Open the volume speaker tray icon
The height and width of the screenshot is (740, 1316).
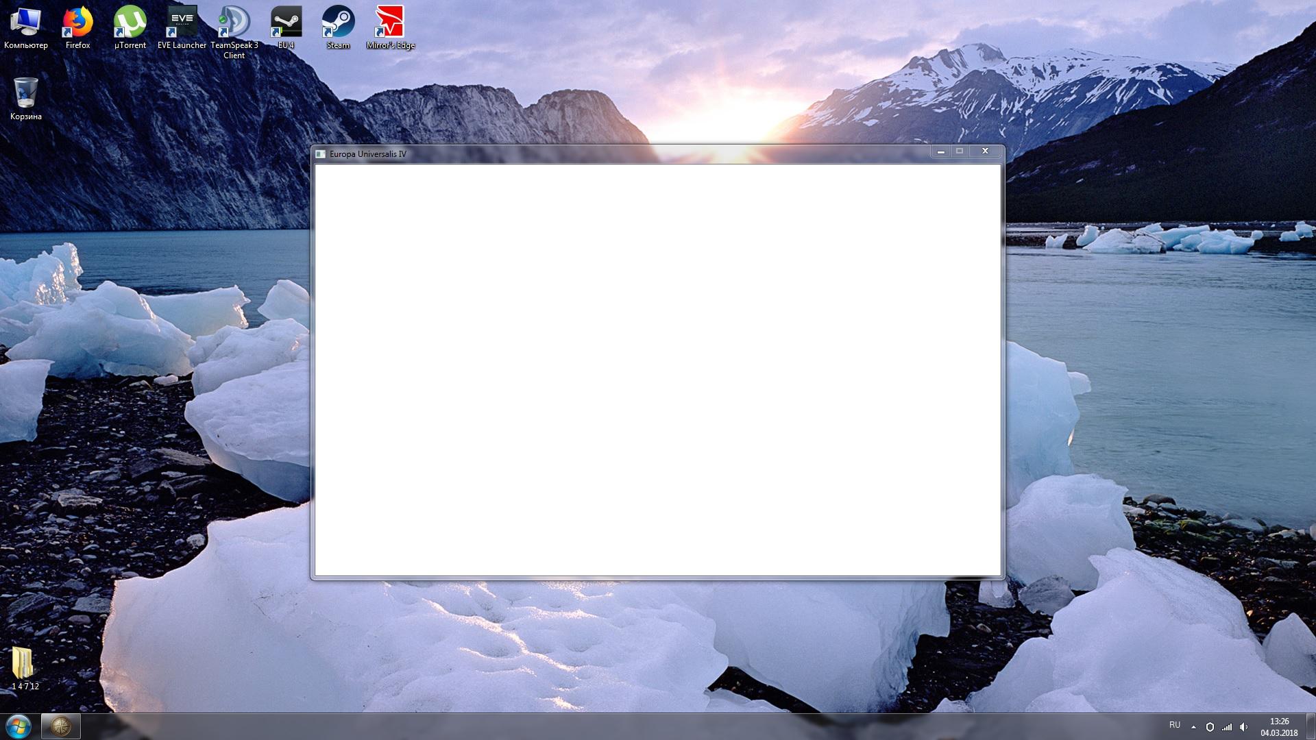pos(1243,727)
